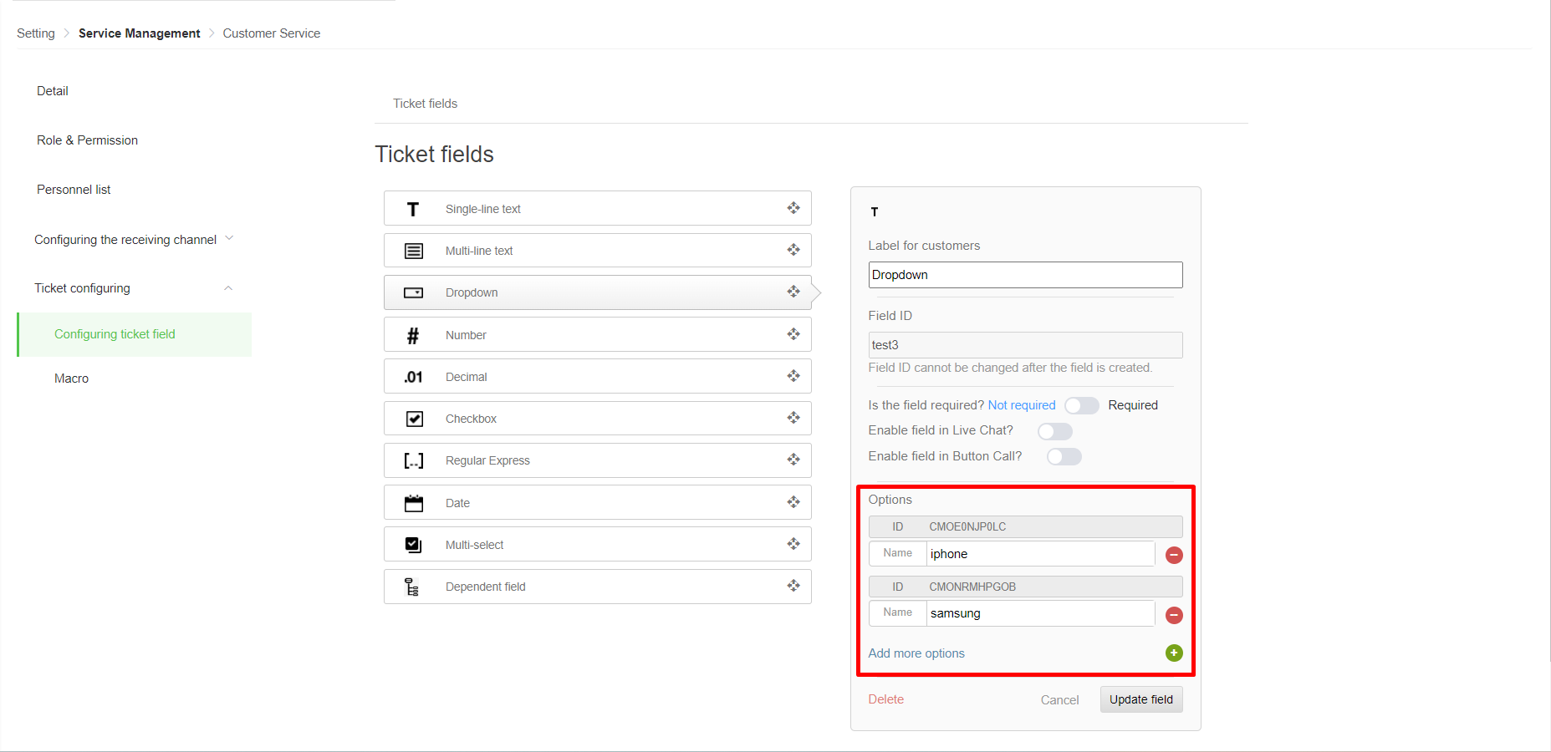The width and height of the screenshot is (1551, 752).
Task: Click the Update field button
Action: coord(1140,699)
